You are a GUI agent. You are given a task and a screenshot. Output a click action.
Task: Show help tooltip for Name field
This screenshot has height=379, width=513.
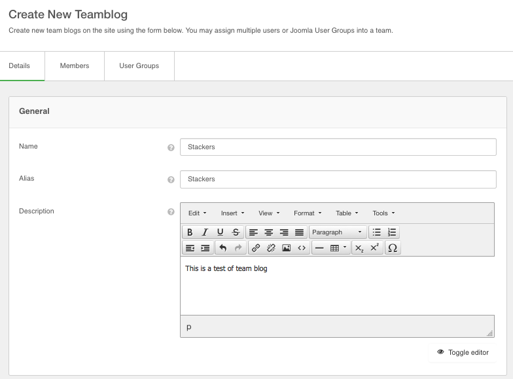click(171, 148)
